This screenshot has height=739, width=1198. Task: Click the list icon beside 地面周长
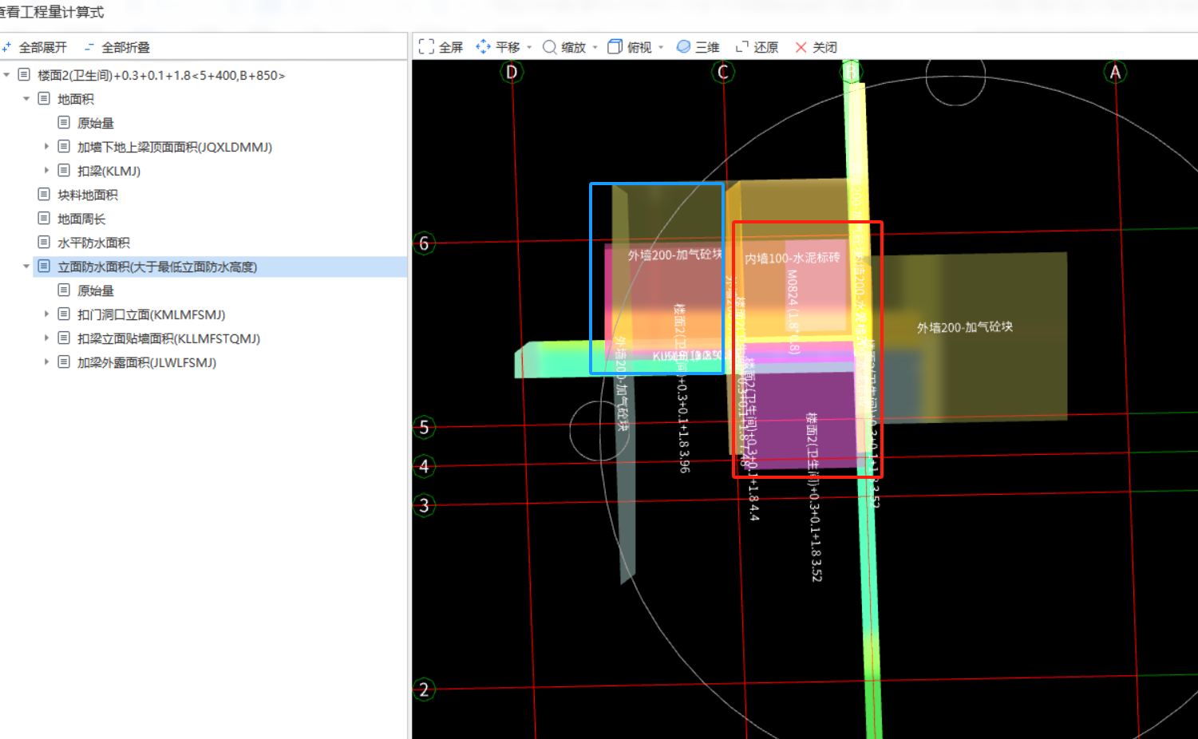[x=44, y=219]
